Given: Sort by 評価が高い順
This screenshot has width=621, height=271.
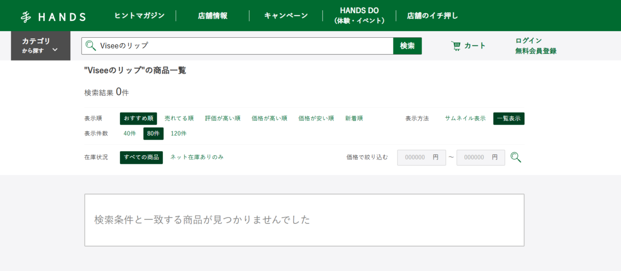Looking at the screenshot, I should [223, 118].
